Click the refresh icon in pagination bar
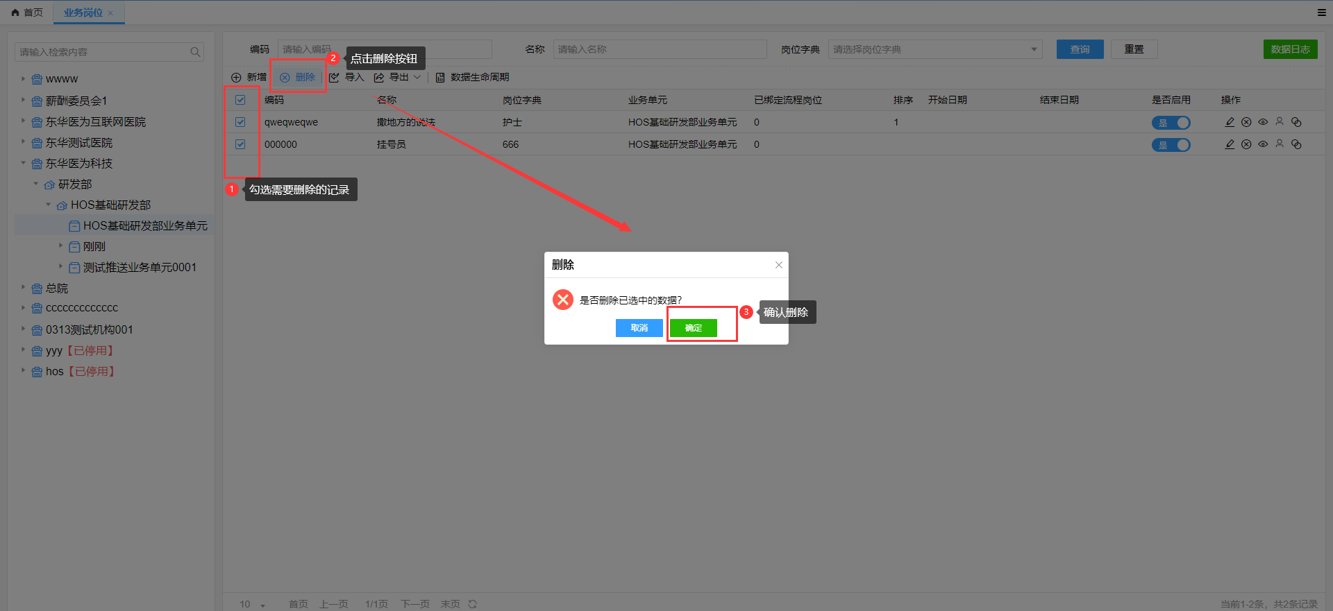 point(473,604)
